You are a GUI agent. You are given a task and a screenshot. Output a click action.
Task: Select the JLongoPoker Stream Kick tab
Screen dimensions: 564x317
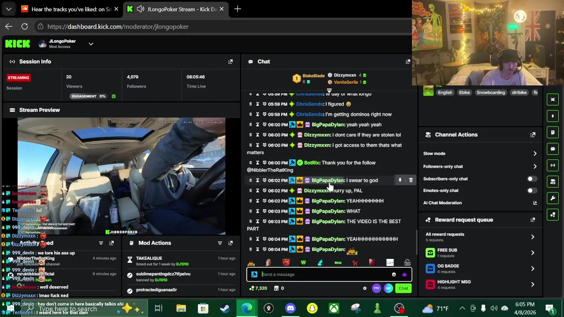175,9
